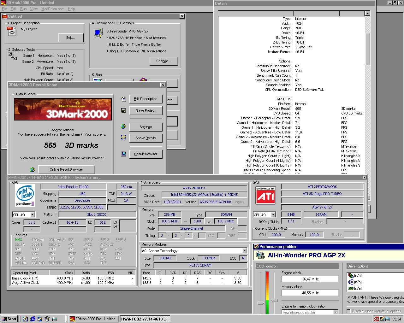The height and width of the screenshot is (323, 404).
Task: Expand the memory module #0 Apacer dropdown
Action: pyautogui.click(x=244, y=251)
